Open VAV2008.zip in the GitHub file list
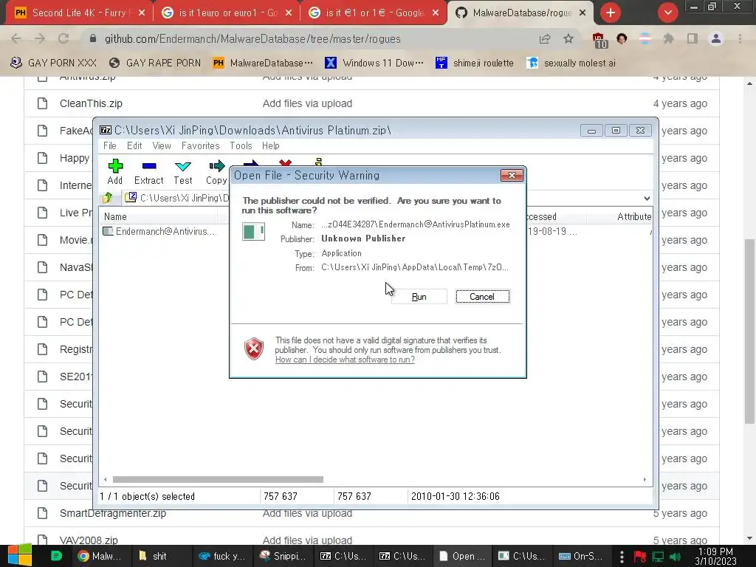This screenshot has width=756, height=567. pos(89,540)
